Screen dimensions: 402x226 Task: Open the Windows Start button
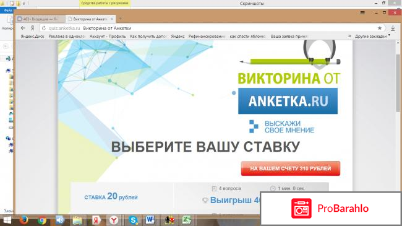[7, 220]
